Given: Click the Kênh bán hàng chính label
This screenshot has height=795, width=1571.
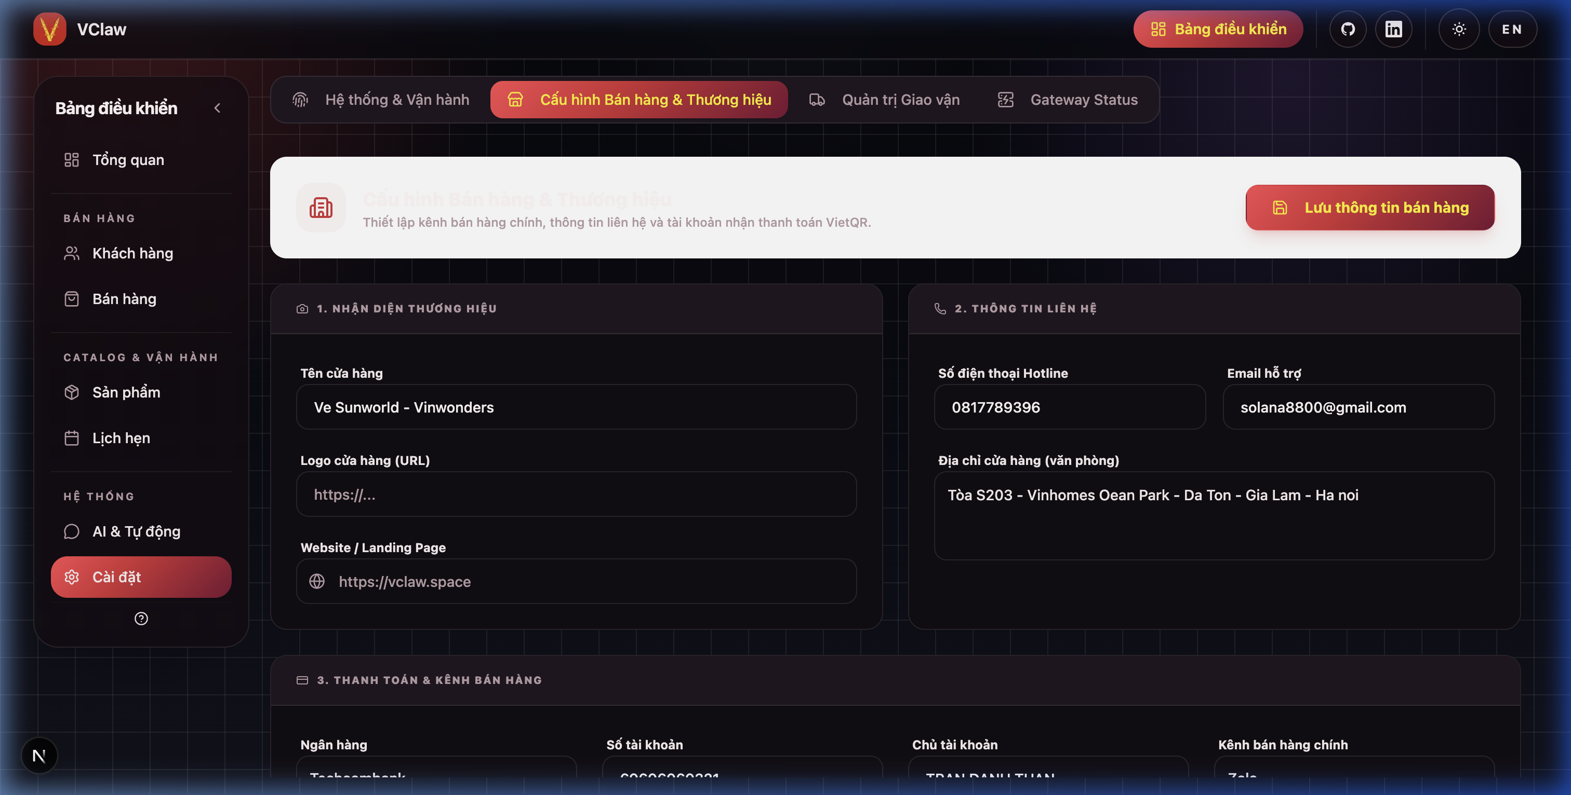Looking at the screenshot, I should click(1283, 745).
